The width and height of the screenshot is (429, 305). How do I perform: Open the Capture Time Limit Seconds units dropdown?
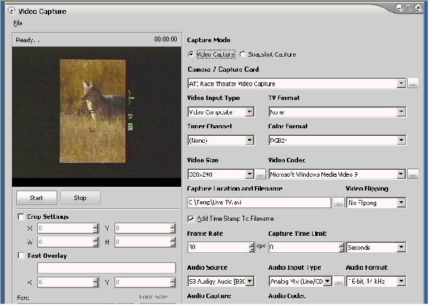click(x=401, y=248)
